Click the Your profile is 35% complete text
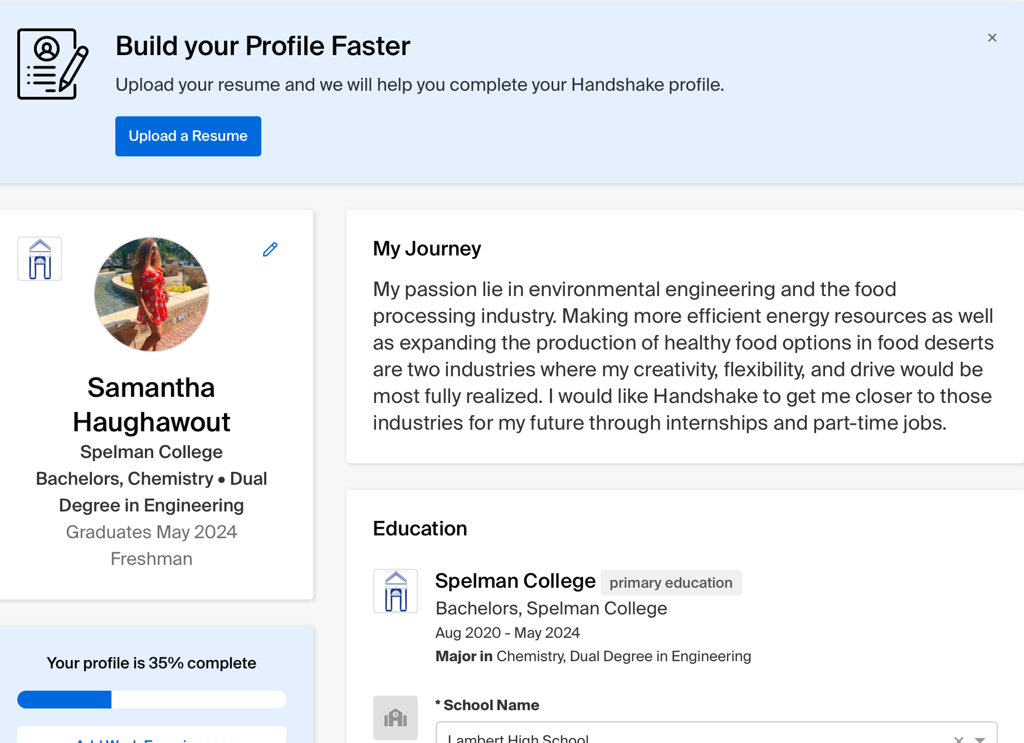 152,663
